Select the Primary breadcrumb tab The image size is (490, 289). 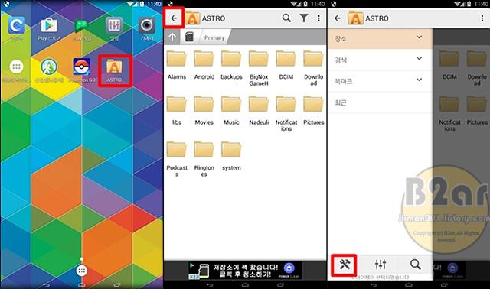point(214,37)
